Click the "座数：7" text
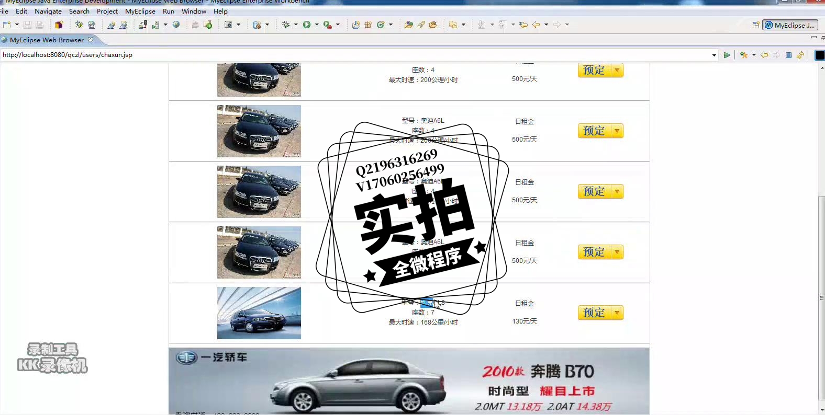This screenshot has height=415, width=825. 423,313
